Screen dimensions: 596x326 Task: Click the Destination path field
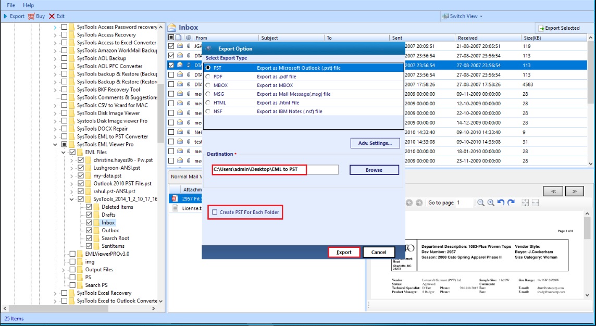275,170
